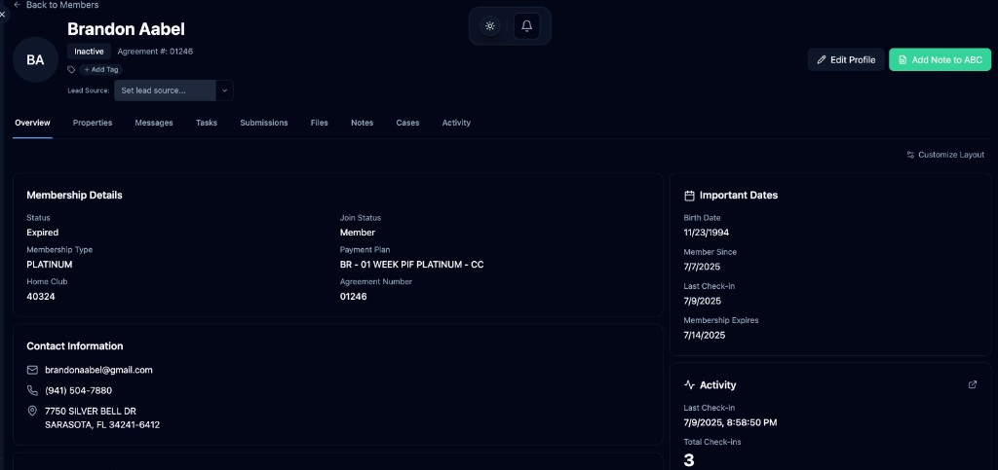This screenshot has width=998, height=470.
Task: Switch to the Activity tab
Action: 456,123
